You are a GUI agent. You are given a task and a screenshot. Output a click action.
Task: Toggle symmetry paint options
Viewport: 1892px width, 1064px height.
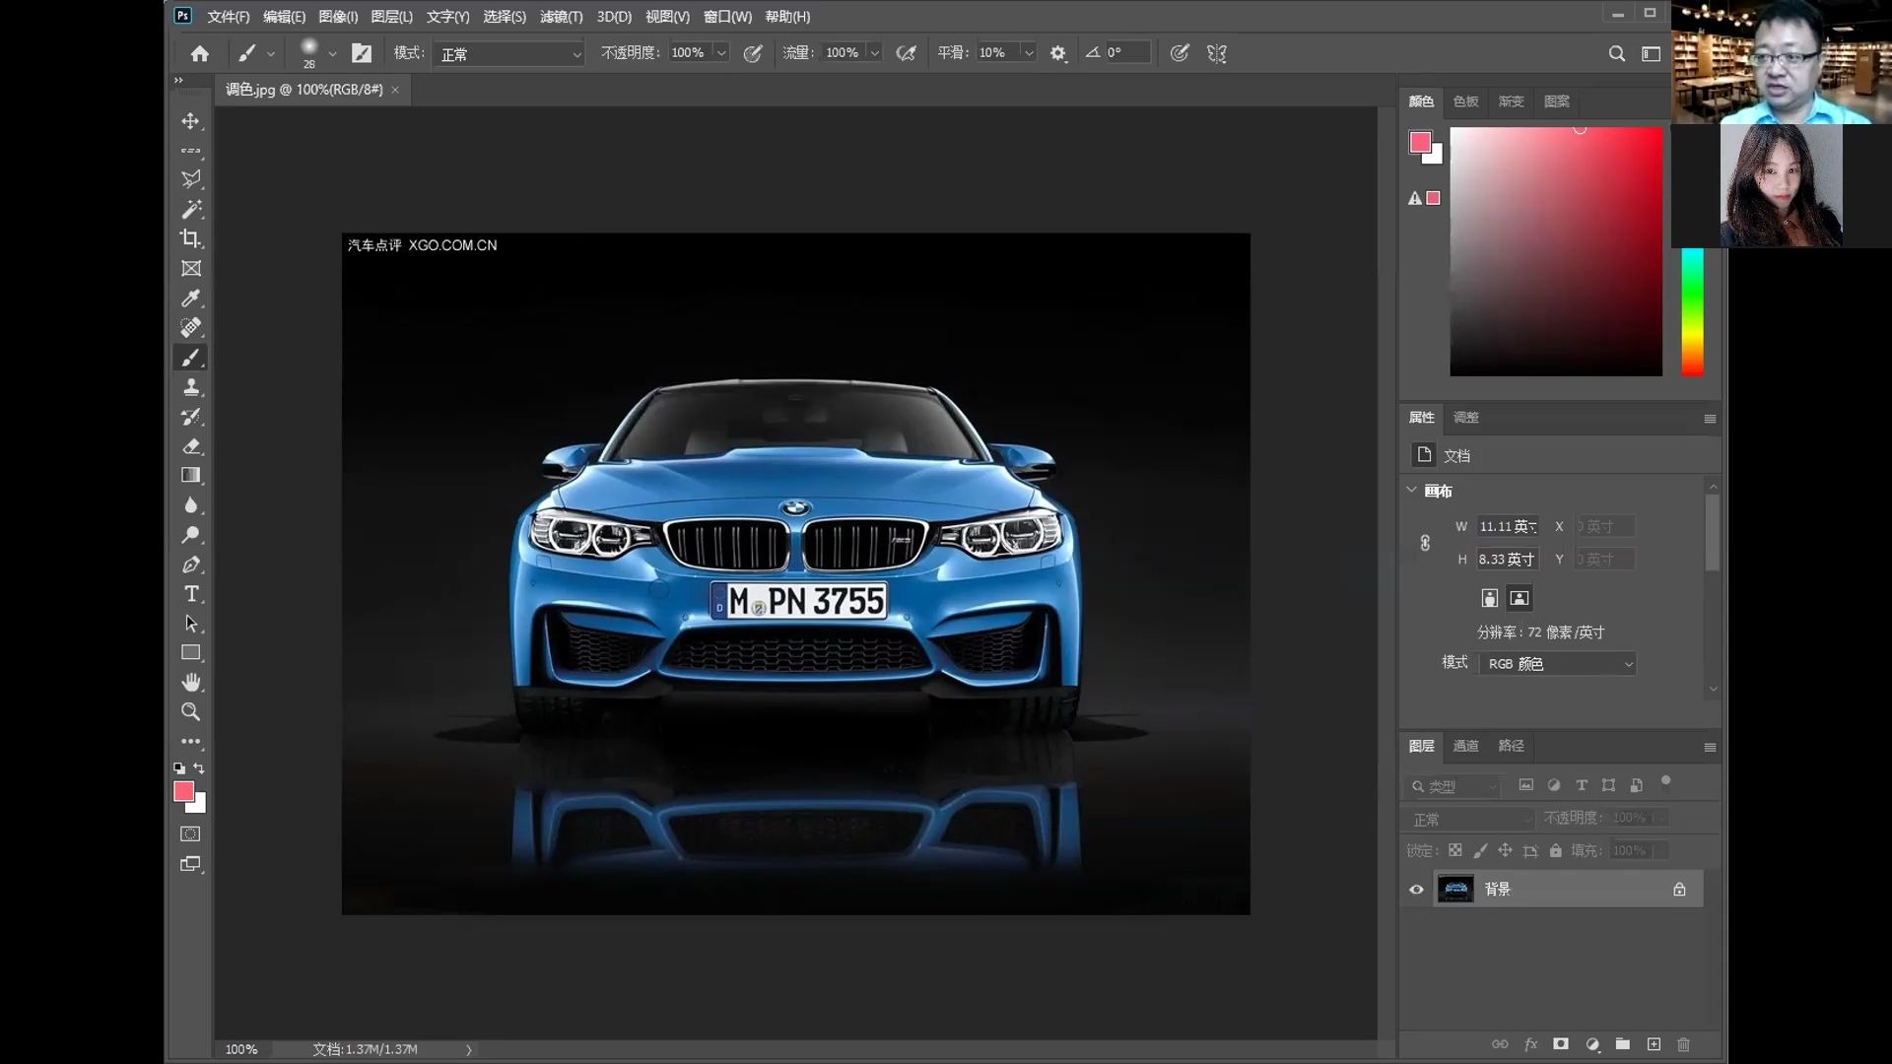coord(1217,53)
